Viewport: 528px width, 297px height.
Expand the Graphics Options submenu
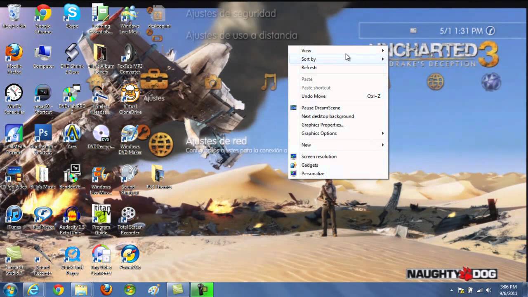click(338, 133)
